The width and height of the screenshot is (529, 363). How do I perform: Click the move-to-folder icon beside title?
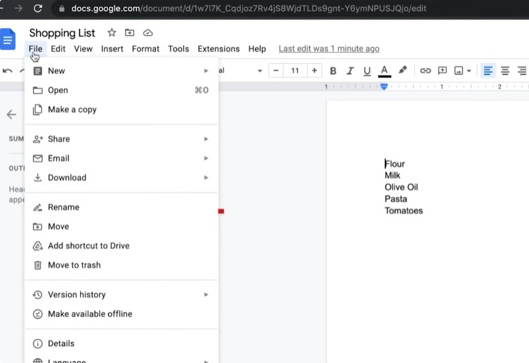(x=129, y=33)
